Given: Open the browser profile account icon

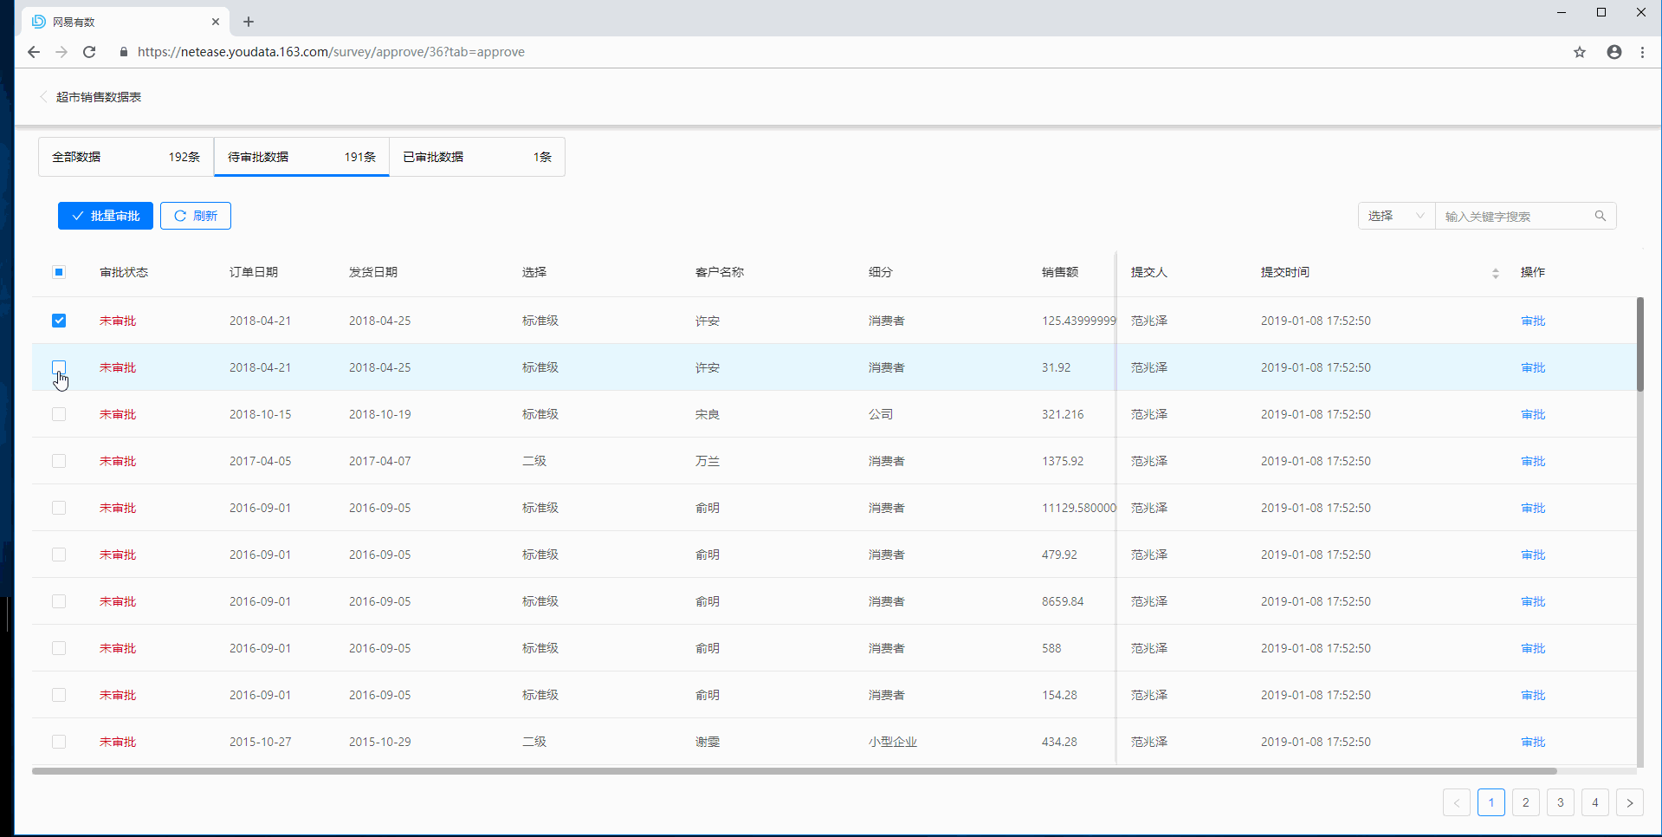Looking at the screenshot, I should click(x=1614, y=52).
